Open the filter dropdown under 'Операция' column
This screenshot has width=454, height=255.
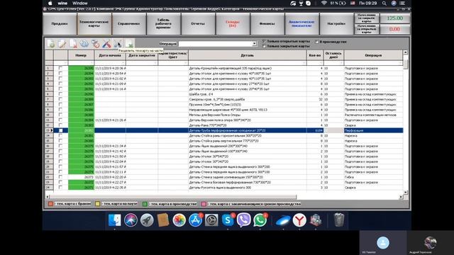pos(400,63)
